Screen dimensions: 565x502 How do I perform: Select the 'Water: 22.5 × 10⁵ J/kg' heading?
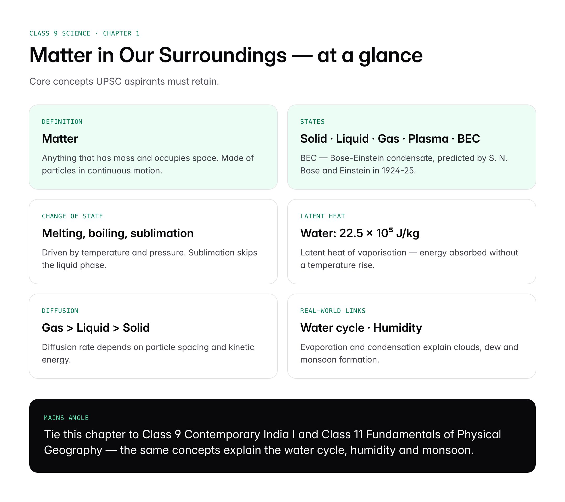pos(360,233)
